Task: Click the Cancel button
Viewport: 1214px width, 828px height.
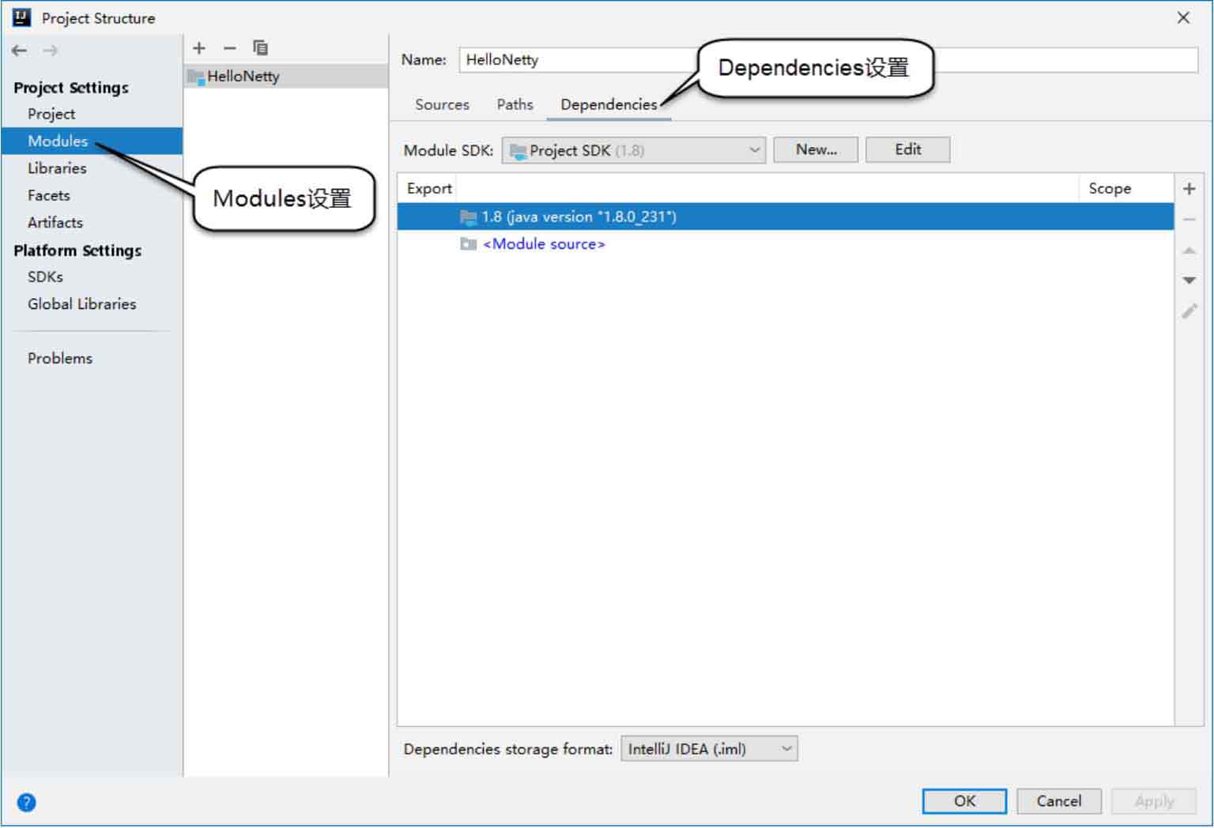Action: (1058, 801)
